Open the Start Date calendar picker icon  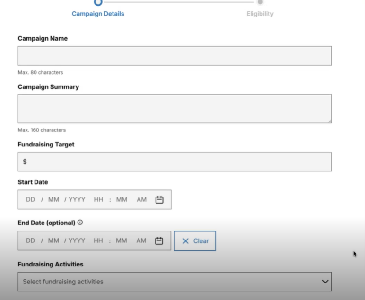[x=159, y=199]
